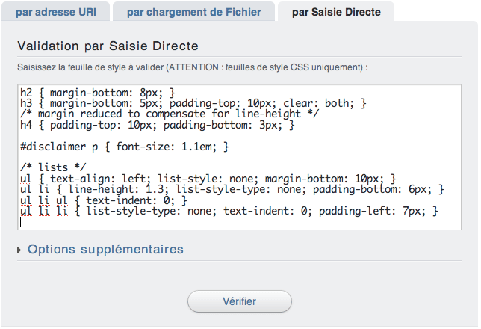Click the 'Options supplémentaires' link text
This screenshot has height=329, width=481.
105,250
